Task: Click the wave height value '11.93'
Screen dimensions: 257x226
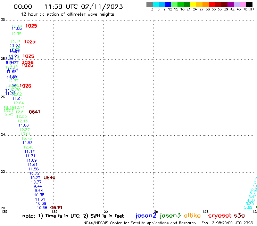Action: click(x=27, y=143)
